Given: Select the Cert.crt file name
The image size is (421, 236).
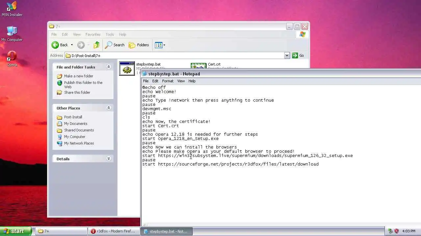Looking at the screenshot, I should point(214,64).
